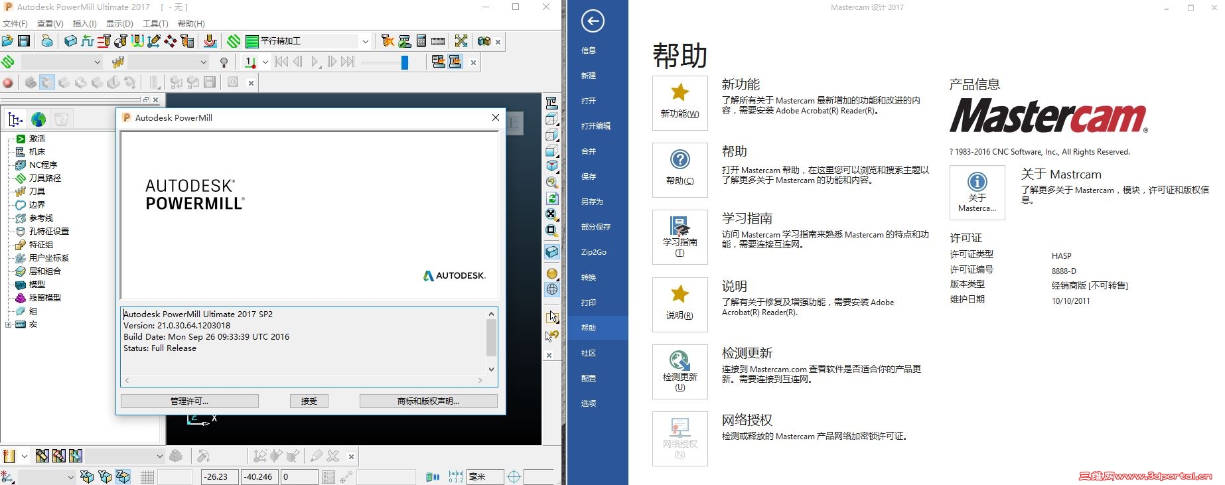Screen dimensions: 1225x485
Task: Open the workplane dropdown in status bar
Action: click(70, 477)
